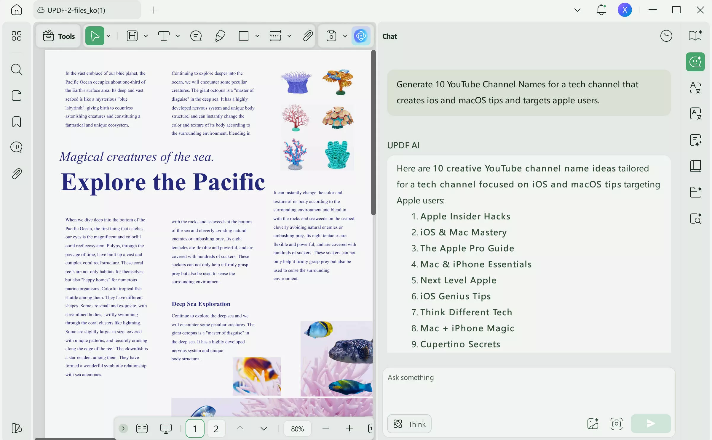Click the green send message button

pos(650,424)
